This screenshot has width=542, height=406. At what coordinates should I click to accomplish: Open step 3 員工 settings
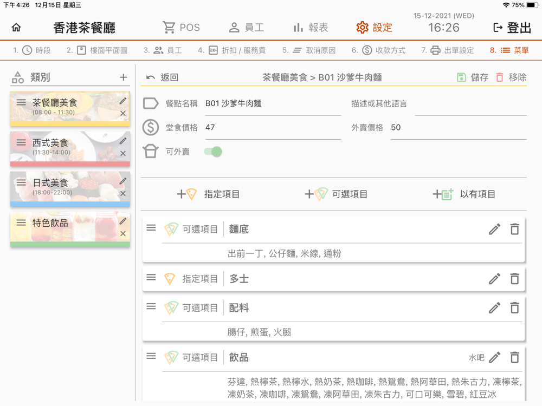tap(163, 50)
